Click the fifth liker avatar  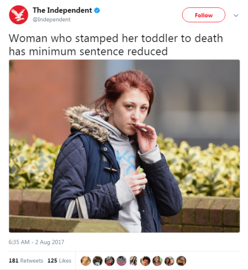133,261
